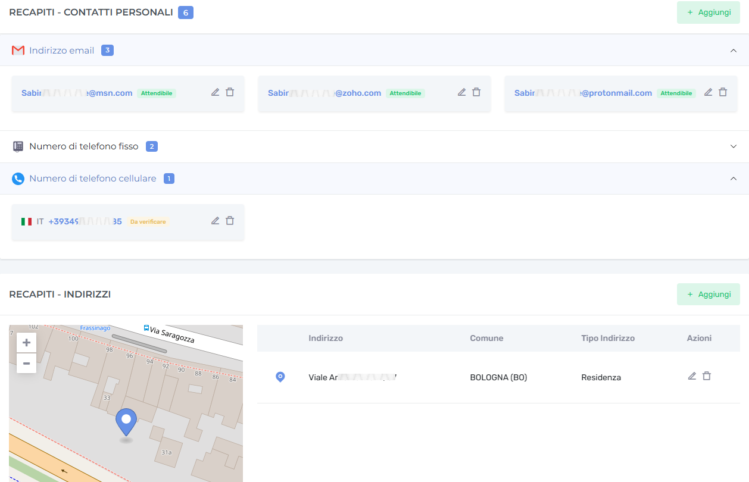The width and height of the screenshot is (749, 482).
Task: Click the Tipo Indirizzo column header
Action: click(608, 338)
